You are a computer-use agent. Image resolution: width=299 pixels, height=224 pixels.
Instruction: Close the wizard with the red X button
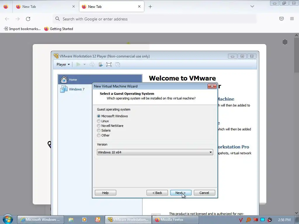point(212,86)
